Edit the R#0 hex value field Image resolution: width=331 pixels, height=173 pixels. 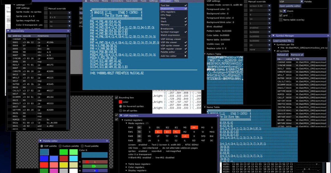tap(140, 127)
